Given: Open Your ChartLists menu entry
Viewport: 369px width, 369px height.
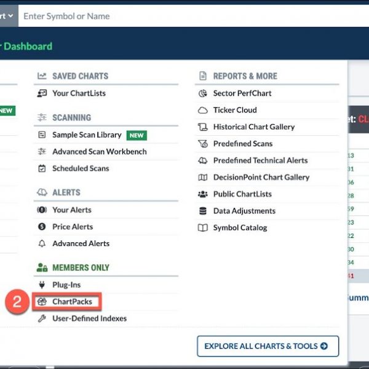Looking at the screenshot, I should pos(79,93).
